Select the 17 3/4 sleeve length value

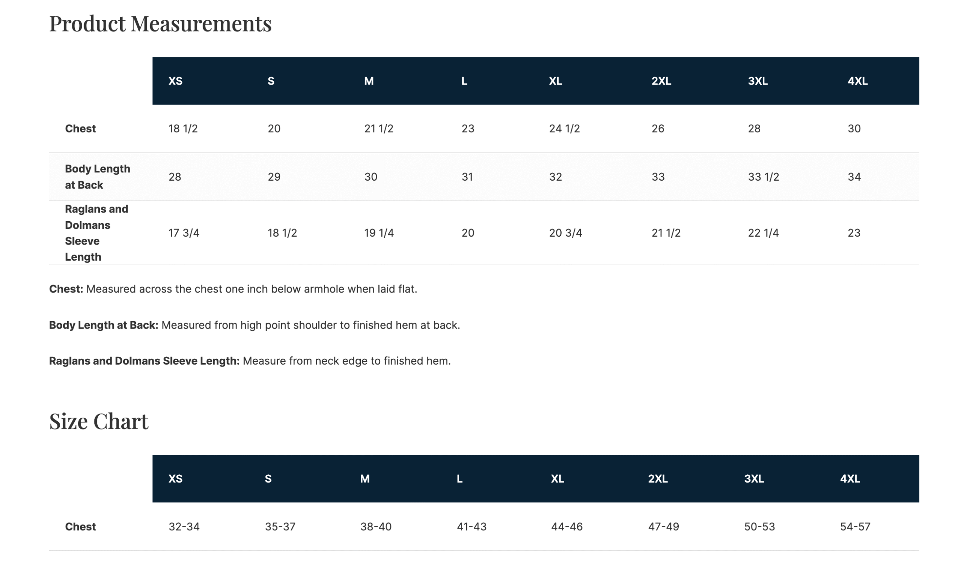(x=184, y=233)
